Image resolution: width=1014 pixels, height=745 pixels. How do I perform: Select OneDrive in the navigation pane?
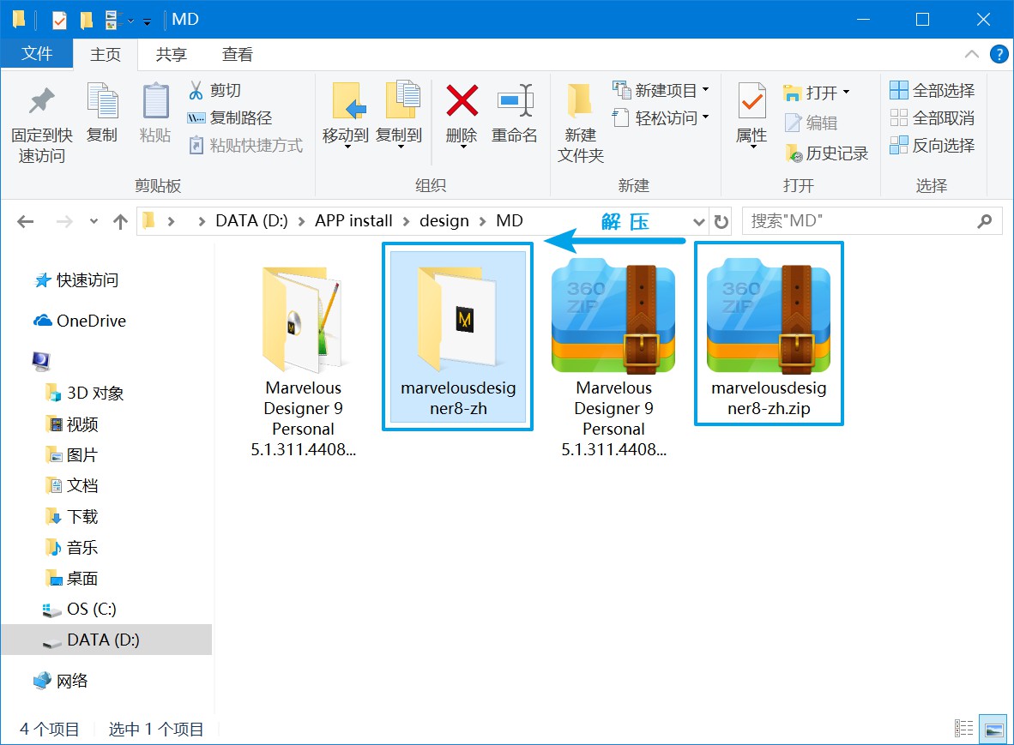(x=80, y=321)
